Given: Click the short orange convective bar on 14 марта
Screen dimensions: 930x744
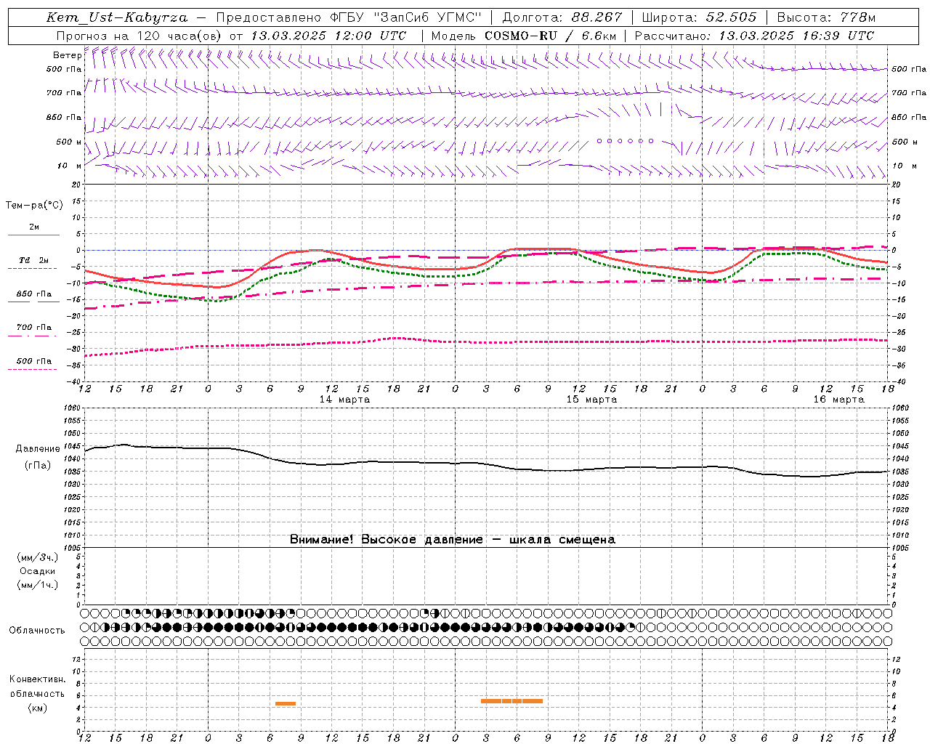Looking at the screenshot, I should pos(286,703).
